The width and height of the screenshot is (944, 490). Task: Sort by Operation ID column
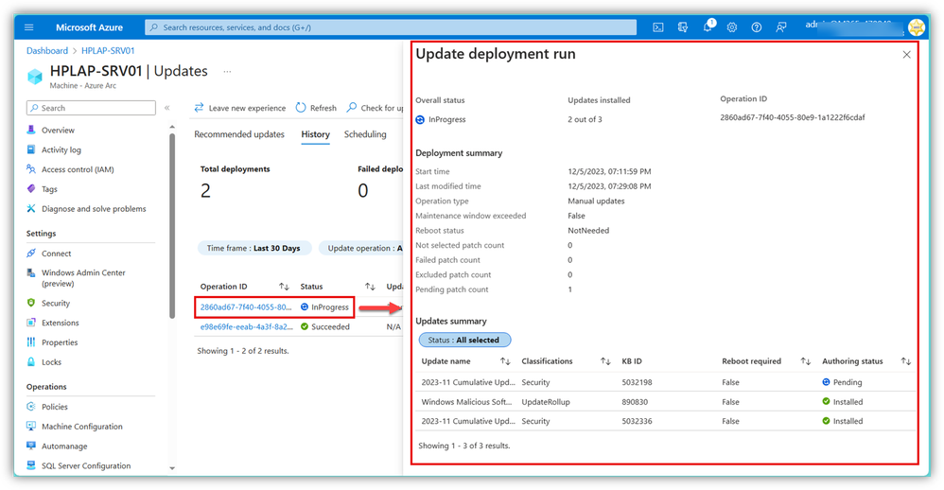(x=244, y=287)
